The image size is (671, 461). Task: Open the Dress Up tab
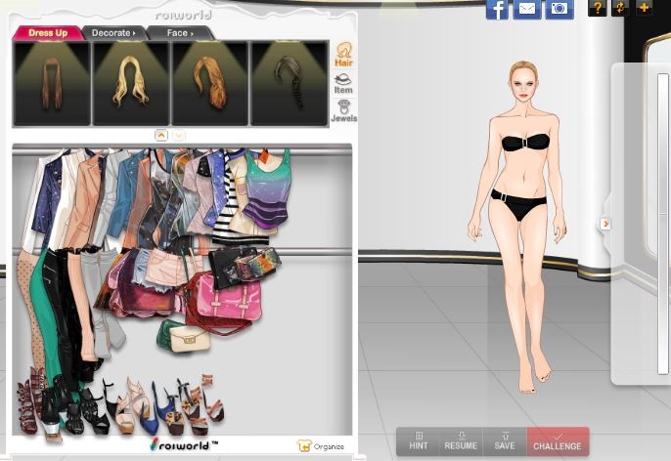click(x=47, y=33)
